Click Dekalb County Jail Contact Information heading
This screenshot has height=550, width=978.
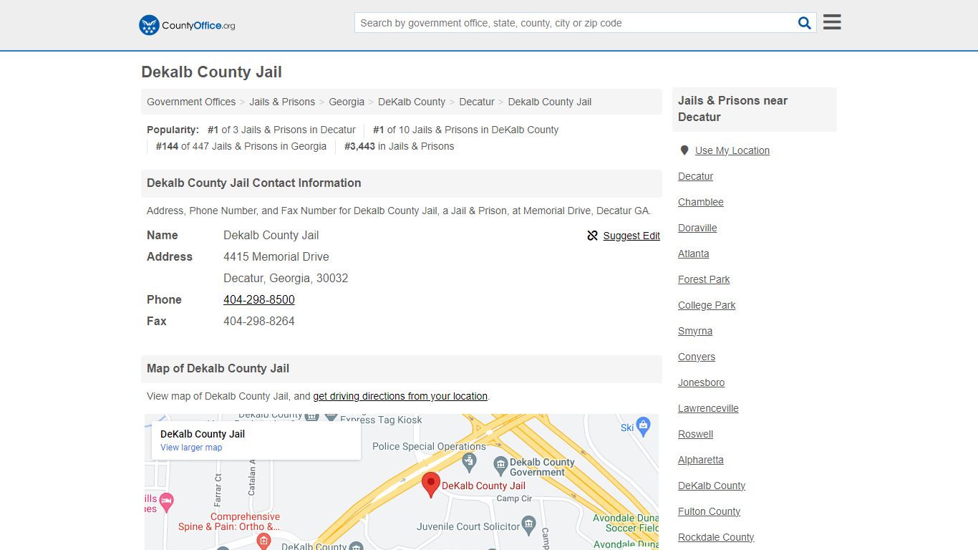tap(253, 183)
